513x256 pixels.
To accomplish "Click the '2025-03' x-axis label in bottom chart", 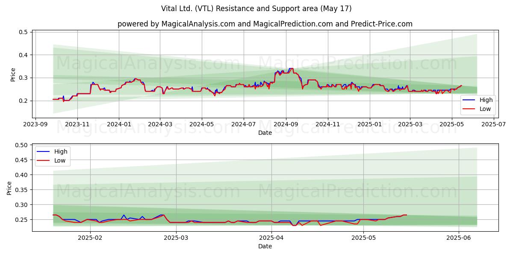I will click(177, 238).
